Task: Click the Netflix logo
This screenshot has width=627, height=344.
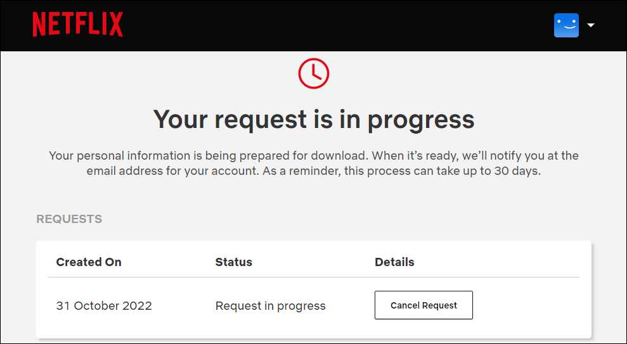Action: click(77, 25)
